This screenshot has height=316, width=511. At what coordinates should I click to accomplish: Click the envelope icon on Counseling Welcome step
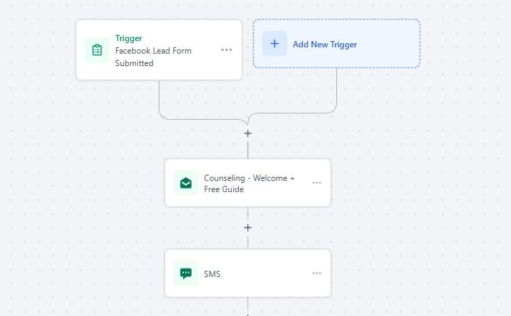[186, 183]
